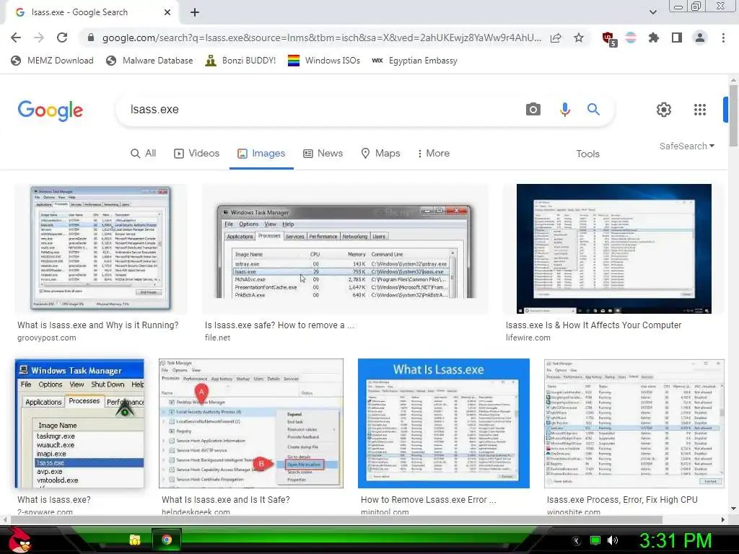Viewport: 739px width, 554px height.
Task: Close the lsass.exe Google Search tab
Action: (167, 12)
